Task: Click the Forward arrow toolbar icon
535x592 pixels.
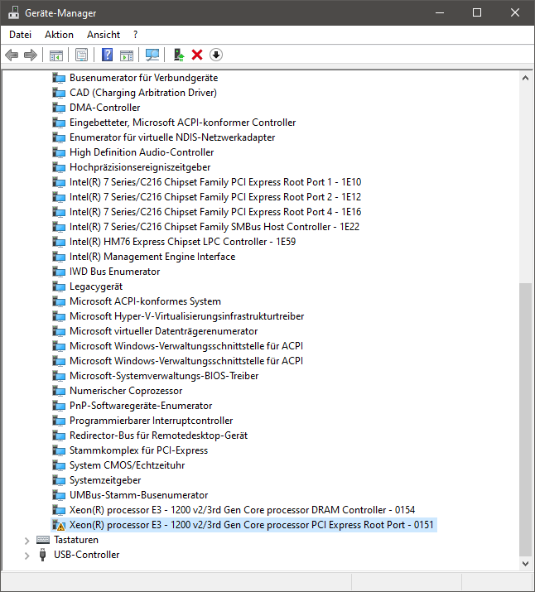Action: 31,55
